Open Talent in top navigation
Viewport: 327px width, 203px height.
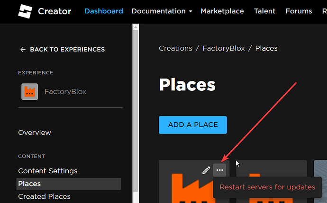click(264, 11)
